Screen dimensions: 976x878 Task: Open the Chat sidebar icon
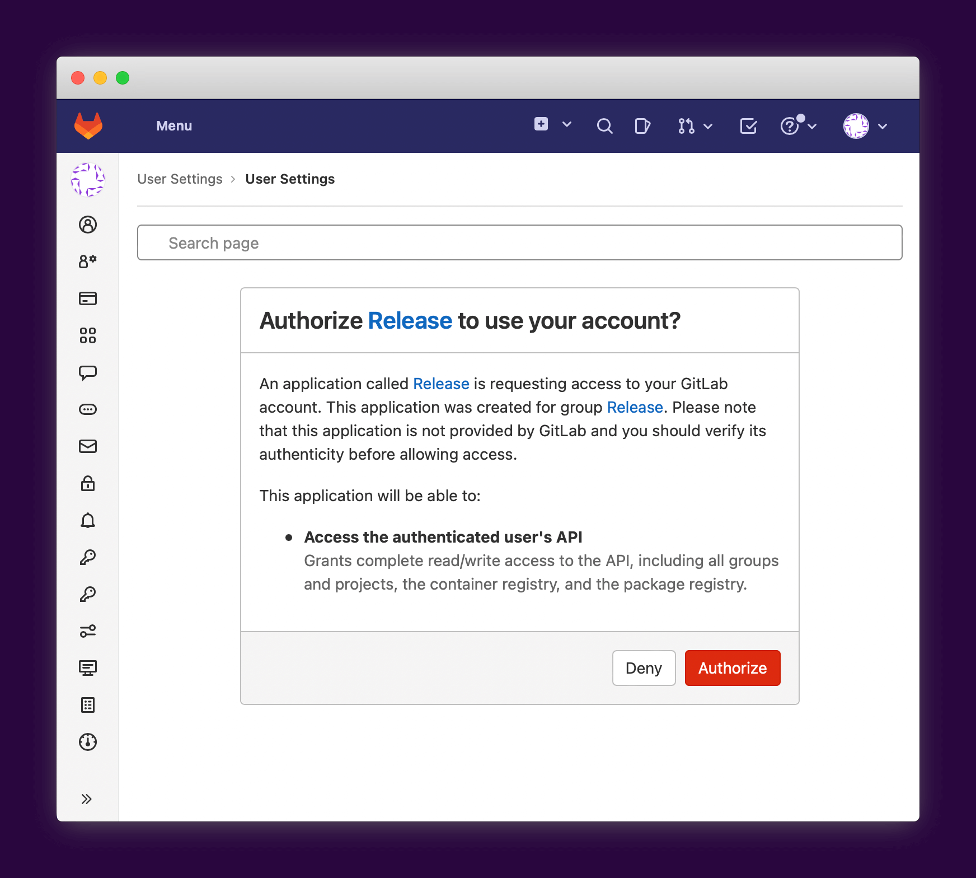88,372
